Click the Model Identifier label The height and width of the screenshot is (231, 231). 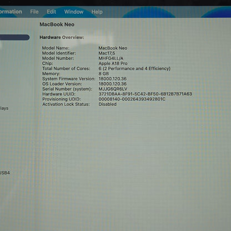pos(59,53)
